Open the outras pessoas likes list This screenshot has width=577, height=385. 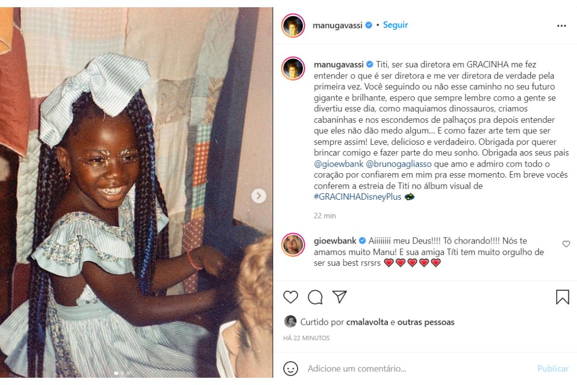(426, 322)
